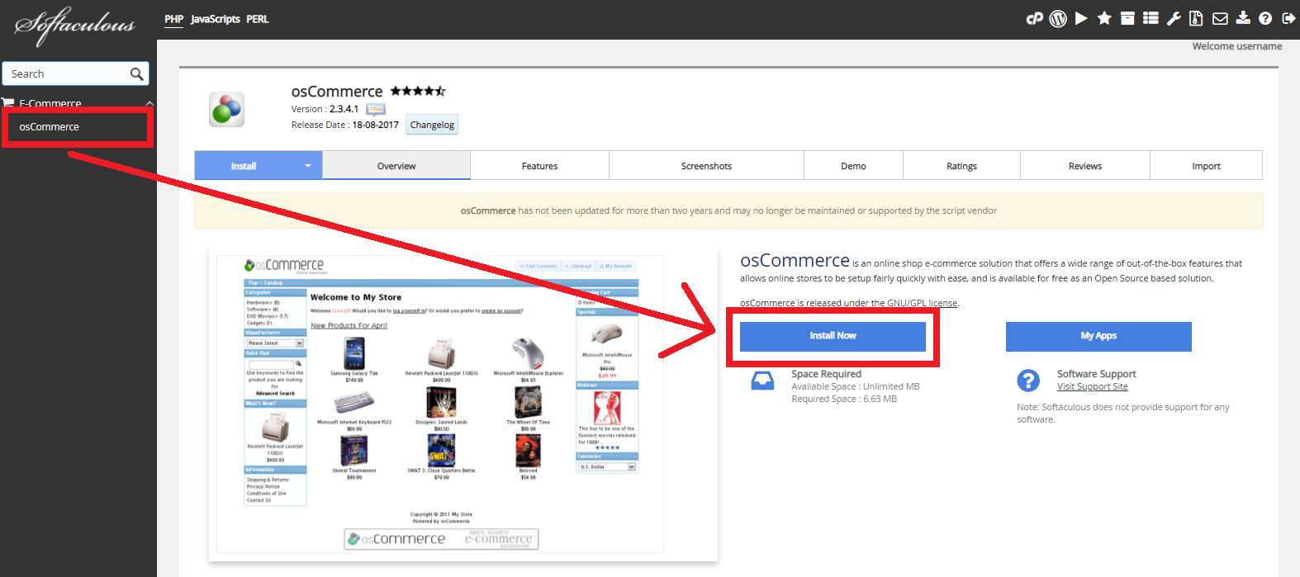Log out using the exit arrow icon
The image size is (1300, 577).
click(x=1288, y=18)
